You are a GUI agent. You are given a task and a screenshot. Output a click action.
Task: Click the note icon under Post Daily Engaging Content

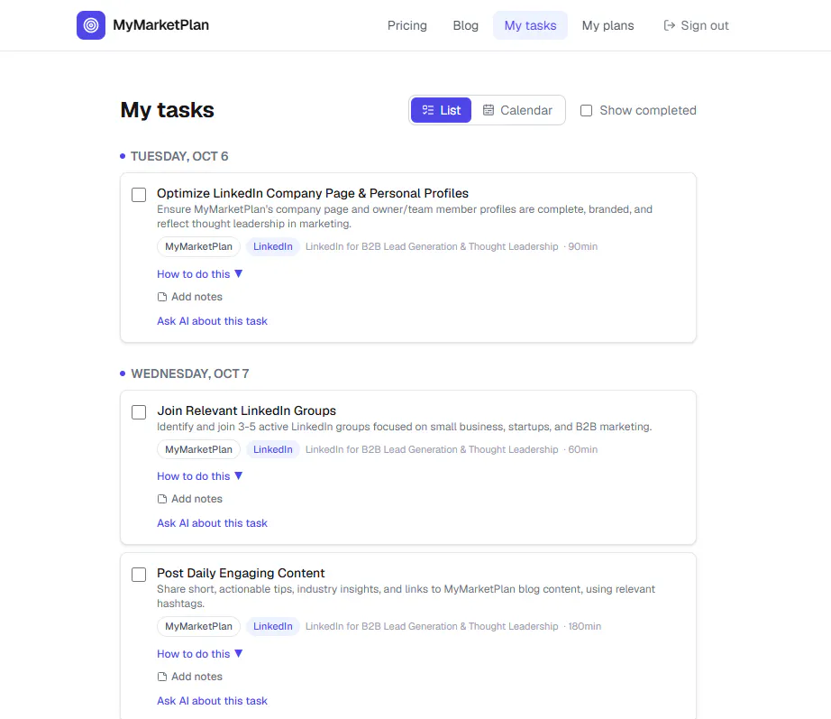[162, 677]
